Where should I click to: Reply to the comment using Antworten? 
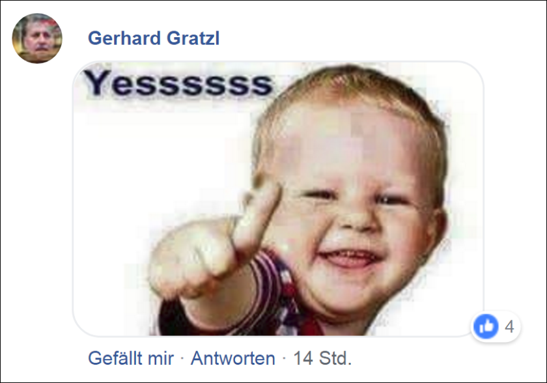232,358
